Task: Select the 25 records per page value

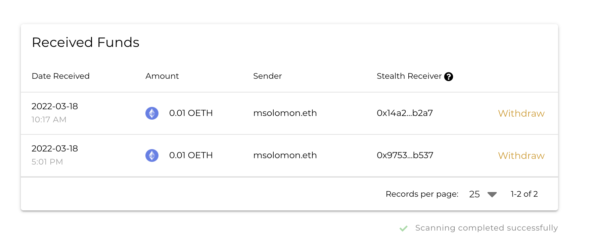Action: 474,194
